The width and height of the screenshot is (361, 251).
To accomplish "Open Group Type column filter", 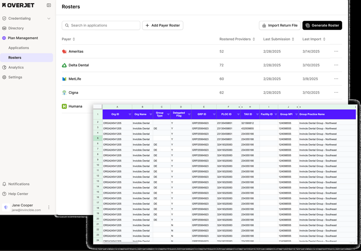I will (x=168, y=115).
